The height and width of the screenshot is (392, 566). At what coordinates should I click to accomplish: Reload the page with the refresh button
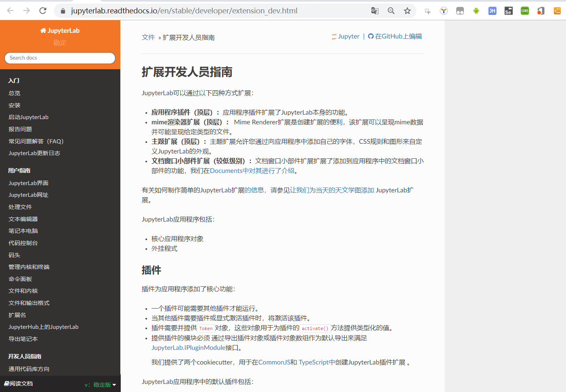pos(43,11)
